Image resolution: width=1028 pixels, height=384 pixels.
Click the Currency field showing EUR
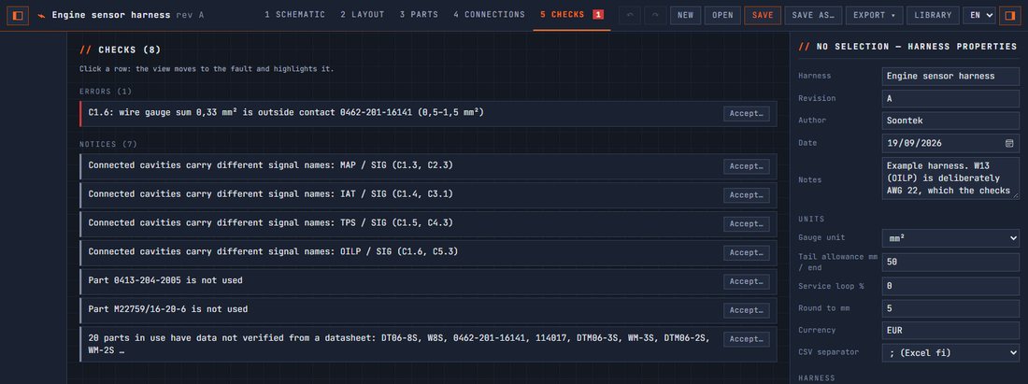[950, 331]
